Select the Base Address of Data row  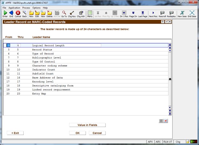(47, 78)
